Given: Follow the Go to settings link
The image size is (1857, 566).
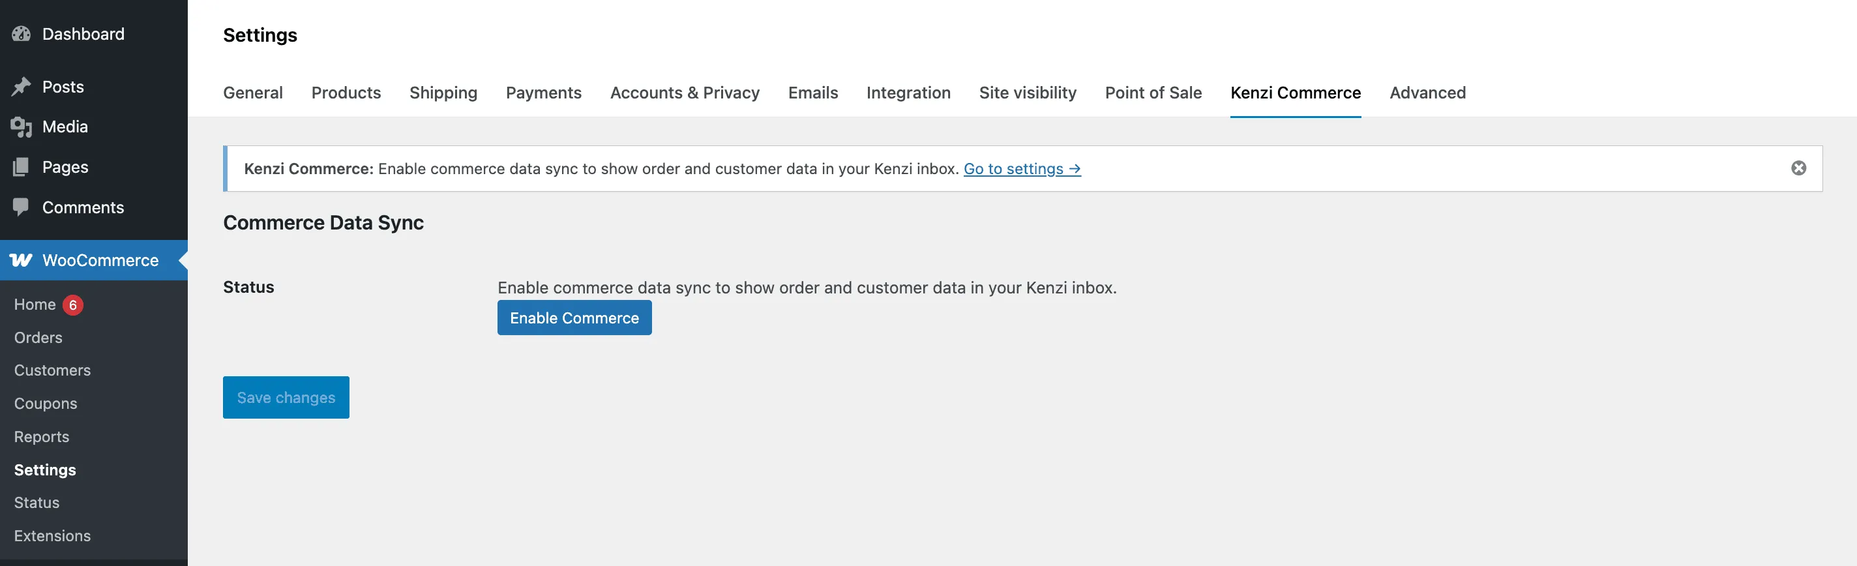Looking at the screenshot, I should (1022, 169).
